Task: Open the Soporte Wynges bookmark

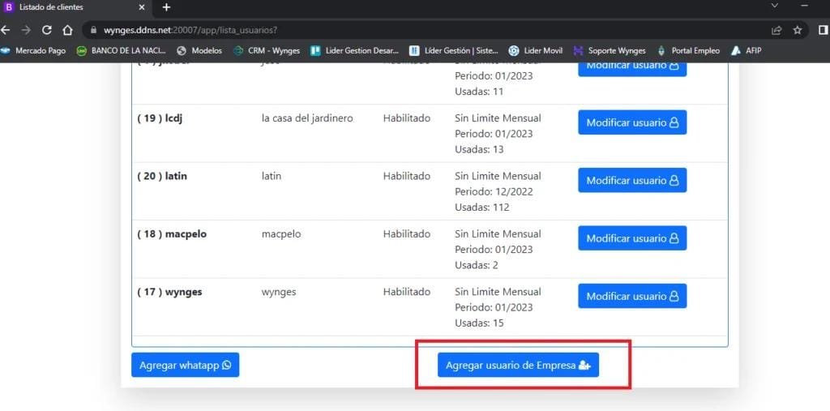Action: click(610, 50)
